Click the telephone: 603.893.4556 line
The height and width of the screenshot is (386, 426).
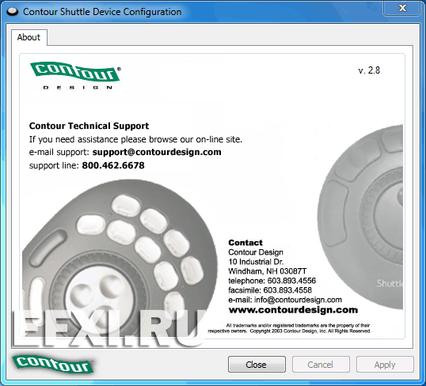click(272, 281)
